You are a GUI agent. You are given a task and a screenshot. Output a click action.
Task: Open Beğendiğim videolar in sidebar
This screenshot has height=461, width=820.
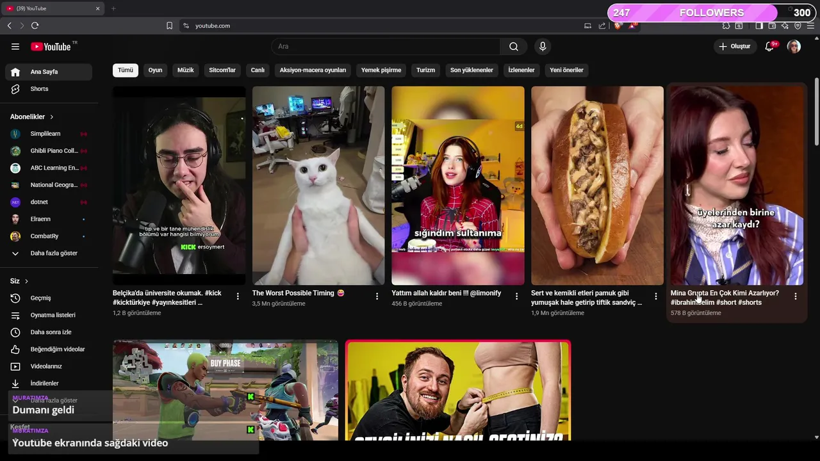[49, 349]
